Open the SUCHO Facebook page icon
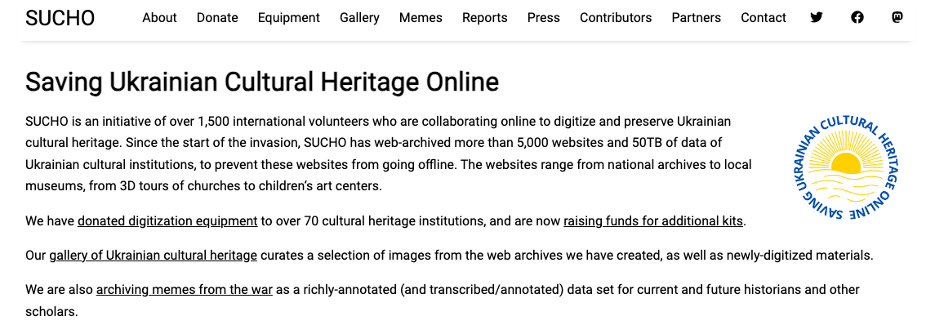Screen dimensions: 935x334 click(x=857, y=17)
